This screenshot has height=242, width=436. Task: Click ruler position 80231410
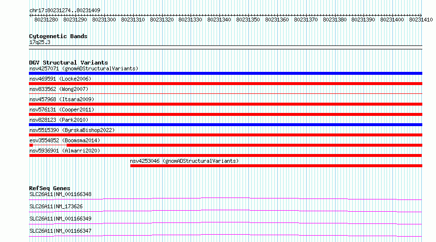coord(421,20)
